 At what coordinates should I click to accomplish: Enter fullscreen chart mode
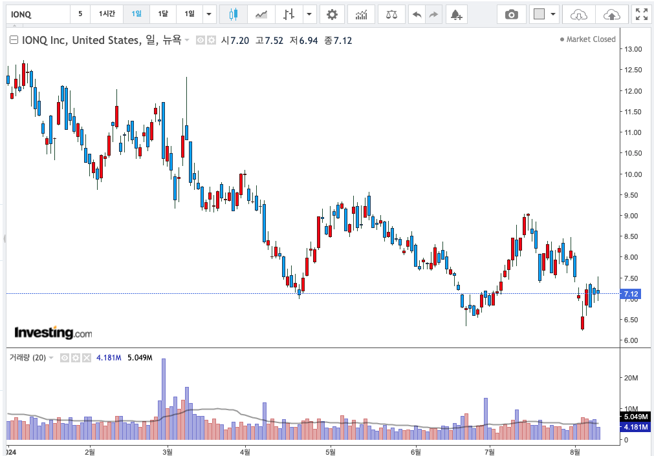coord(642,15)
